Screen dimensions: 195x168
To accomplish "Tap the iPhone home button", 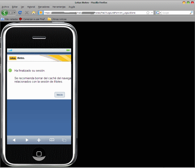I will tap(39, 154).
